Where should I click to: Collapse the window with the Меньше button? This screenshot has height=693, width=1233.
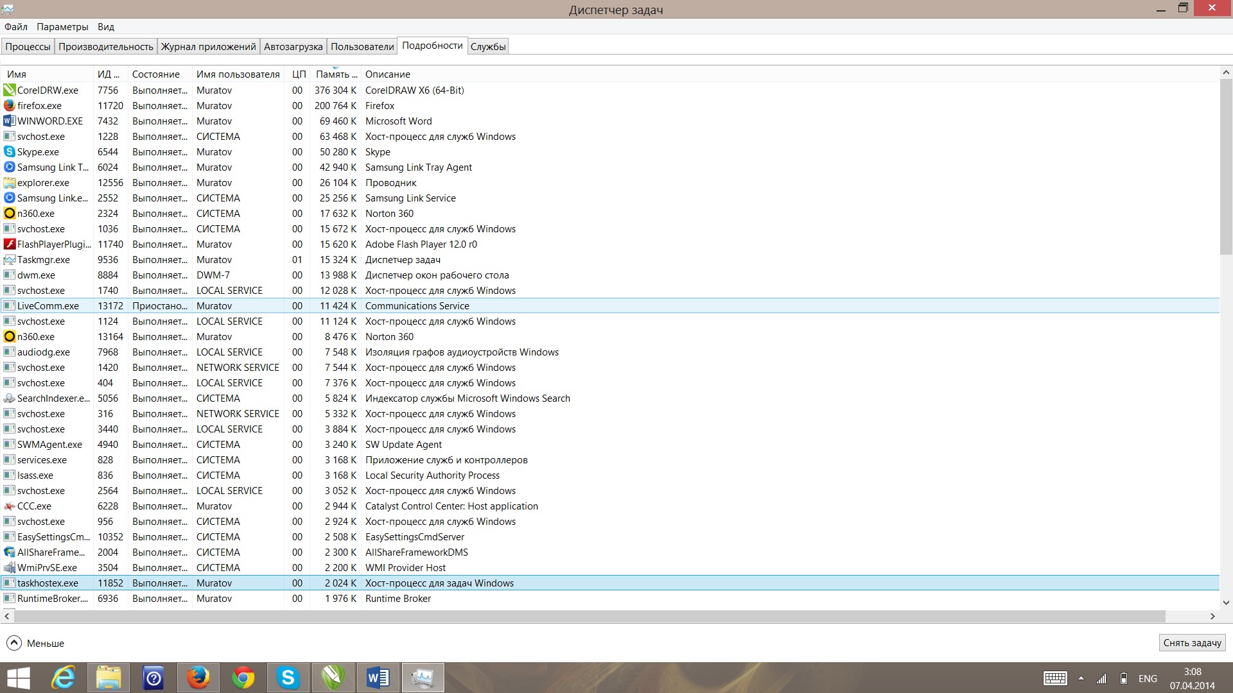coord(35,643)
